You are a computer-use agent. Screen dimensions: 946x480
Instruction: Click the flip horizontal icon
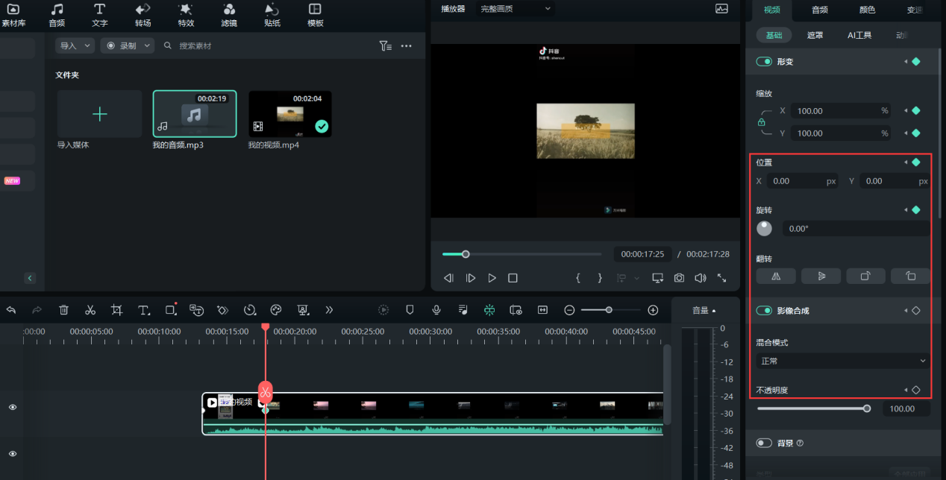pyautogui.click(x=776, y=276)
